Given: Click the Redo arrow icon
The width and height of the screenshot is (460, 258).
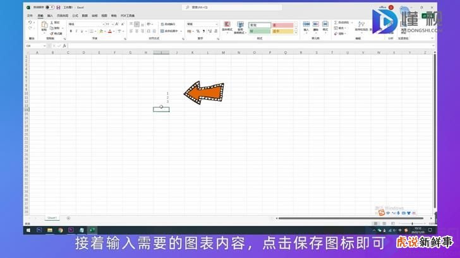Looking at the screenshot, I should pyautogui.click(x=30, y=28).
